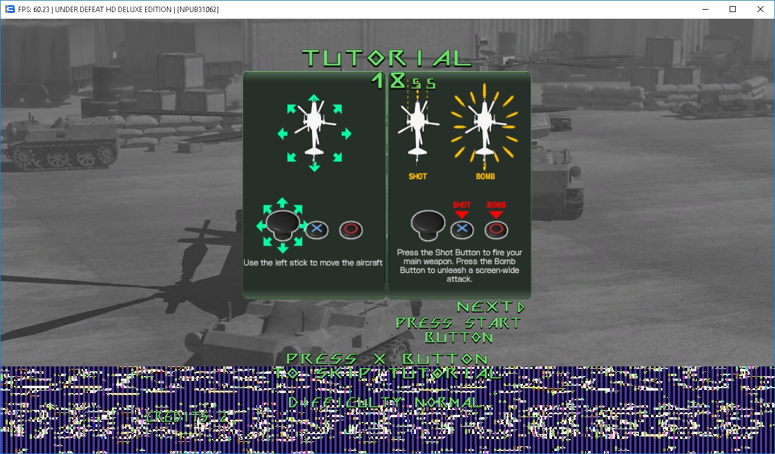Click the analog stick surrounded by green arrows

pos(282,224)
